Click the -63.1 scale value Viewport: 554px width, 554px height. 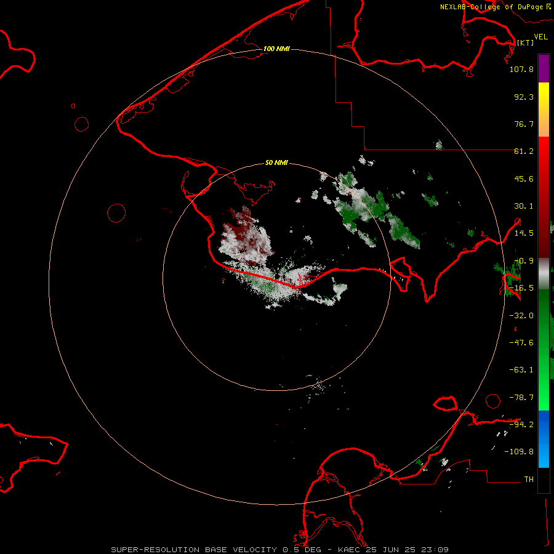[x=521, y=370]
